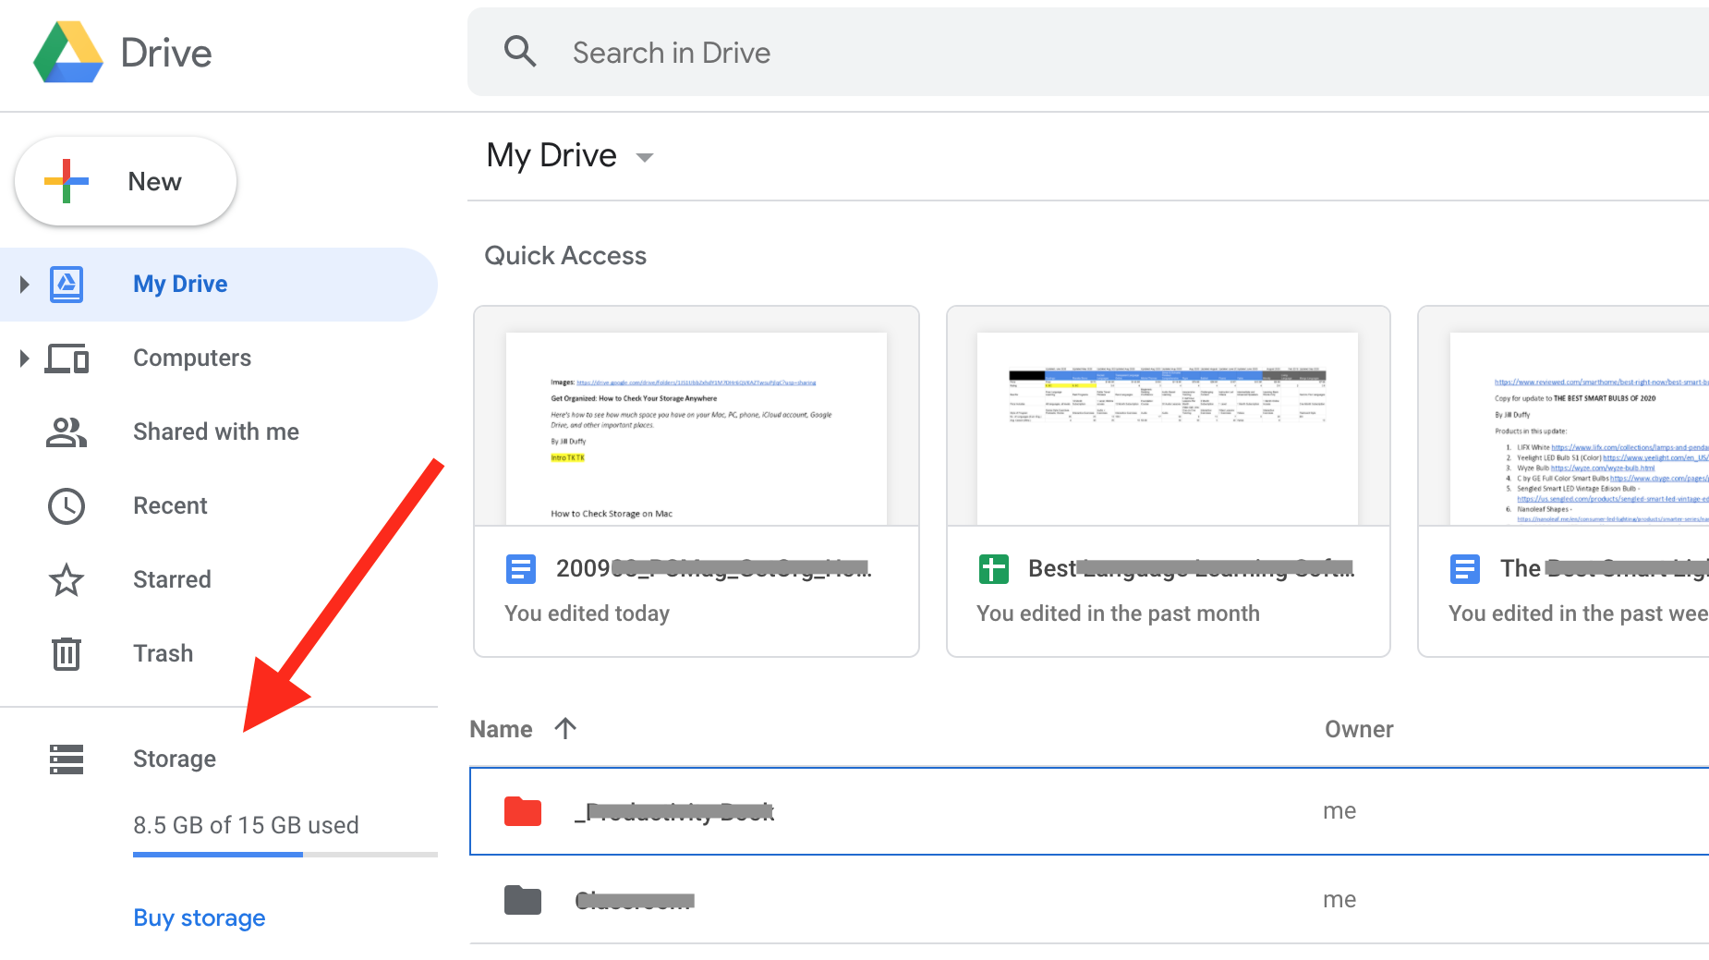Focus the Search in Drive field

click(1088, 52)
